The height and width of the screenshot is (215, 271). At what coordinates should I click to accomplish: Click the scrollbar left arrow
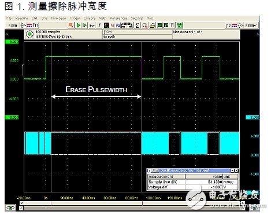22,203
